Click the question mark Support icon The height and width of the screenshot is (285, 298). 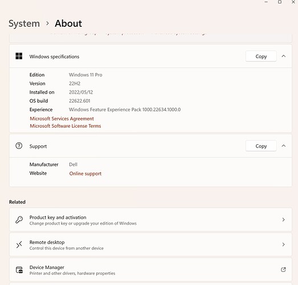[19, 146]
